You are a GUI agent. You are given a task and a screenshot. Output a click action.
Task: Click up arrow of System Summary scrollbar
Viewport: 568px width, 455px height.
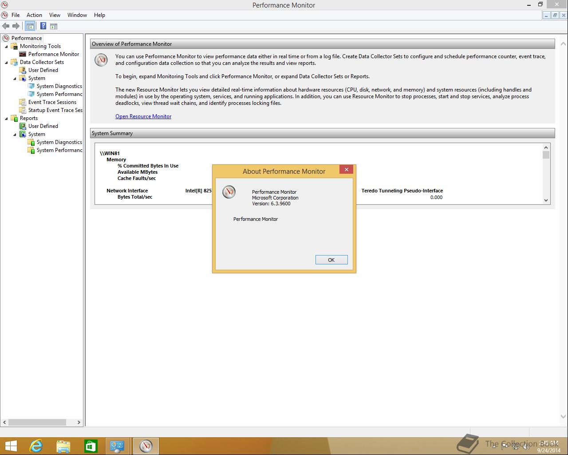546,148
